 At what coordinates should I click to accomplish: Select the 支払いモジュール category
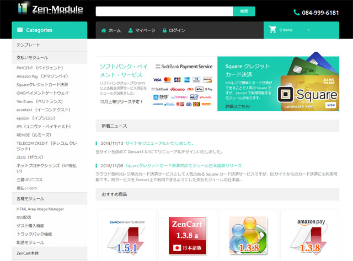tap(49, 58)
